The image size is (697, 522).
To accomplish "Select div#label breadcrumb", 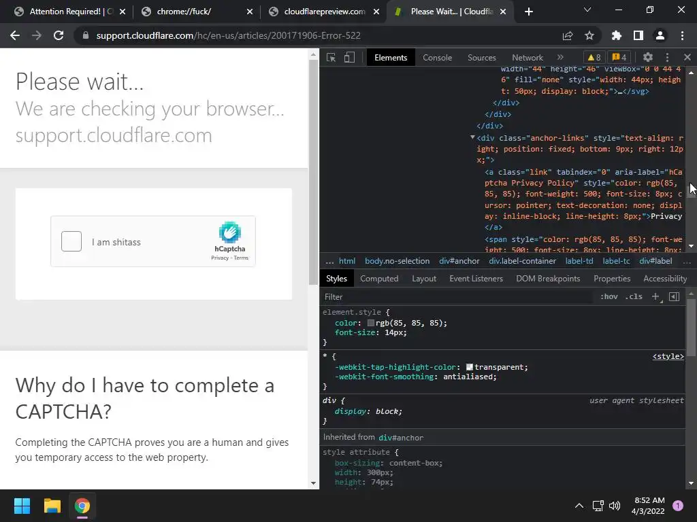I will [655, 261].
